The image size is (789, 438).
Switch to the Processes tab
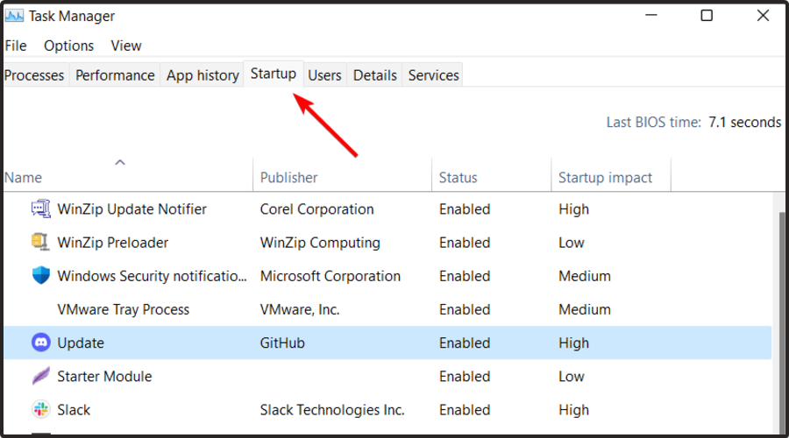coord(34,75)
